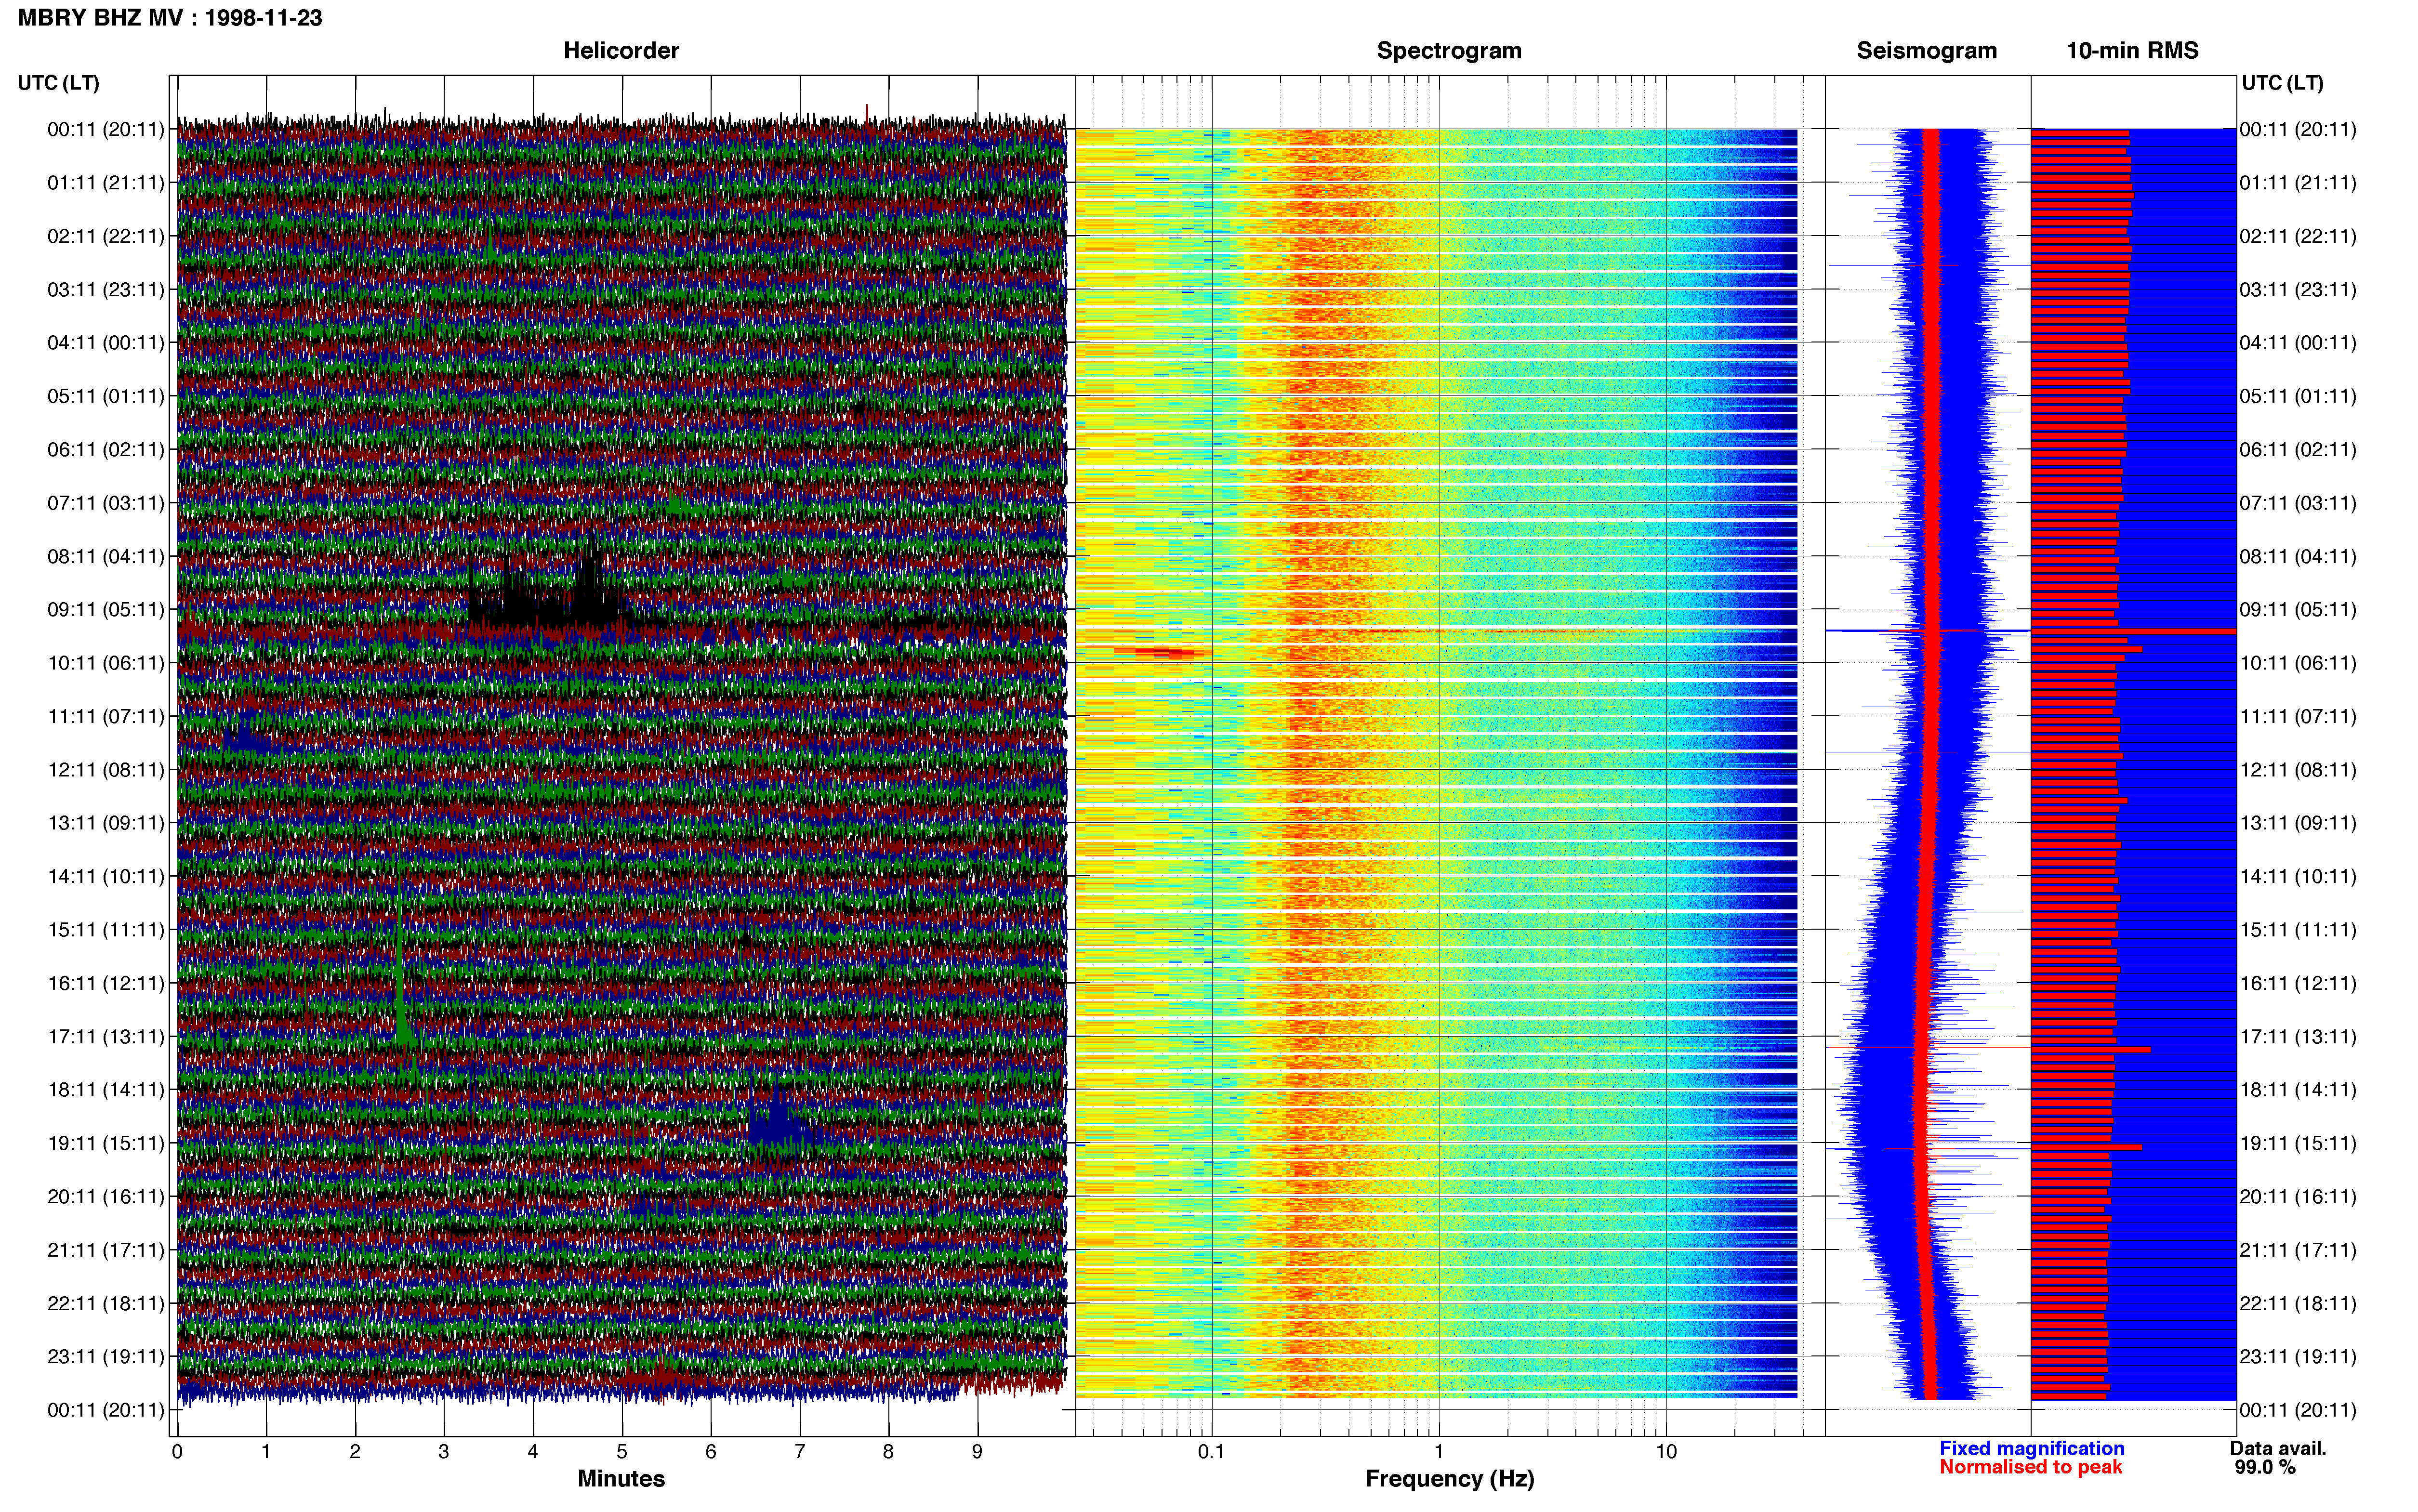2418x1512 pixels.
Task: Click left time label 14:11 (10:11)
Action: click(x=106, y=877)
